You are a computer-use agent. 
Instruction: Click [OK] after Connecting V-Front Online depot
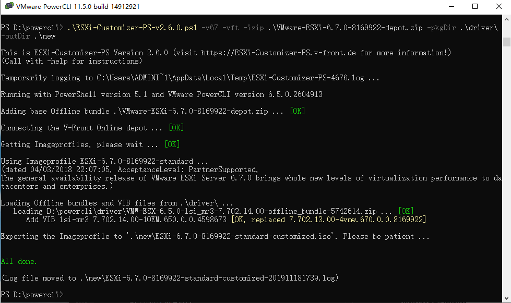coord(176,128)
